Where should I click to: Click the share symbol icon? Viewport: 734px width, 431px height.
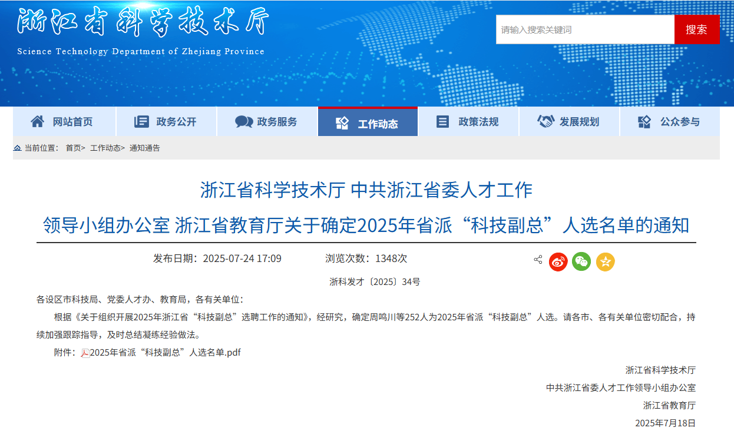[538, 260]
